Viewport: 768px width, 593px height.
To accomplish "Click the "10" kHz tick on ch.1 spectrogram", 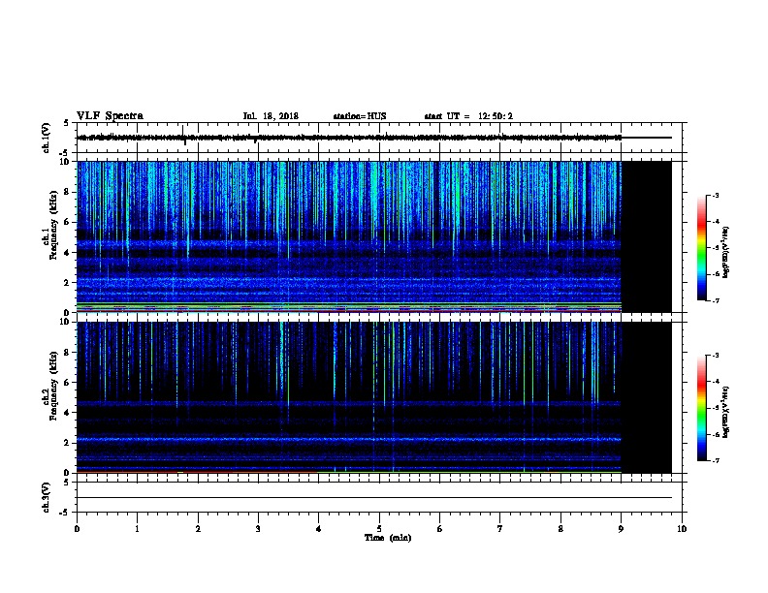I will 65,162.
